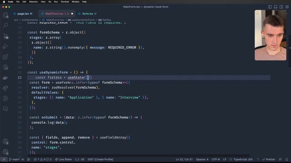Click the Prettier status item
Screen dimensions: 291x163
pyautogui.click(x=269, y=159)
